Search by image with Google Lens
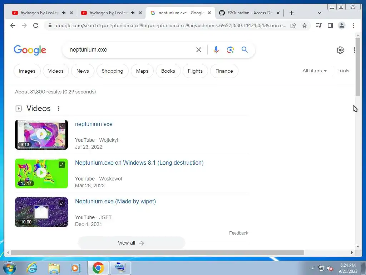The image size is (366, 275). (231, 50)
